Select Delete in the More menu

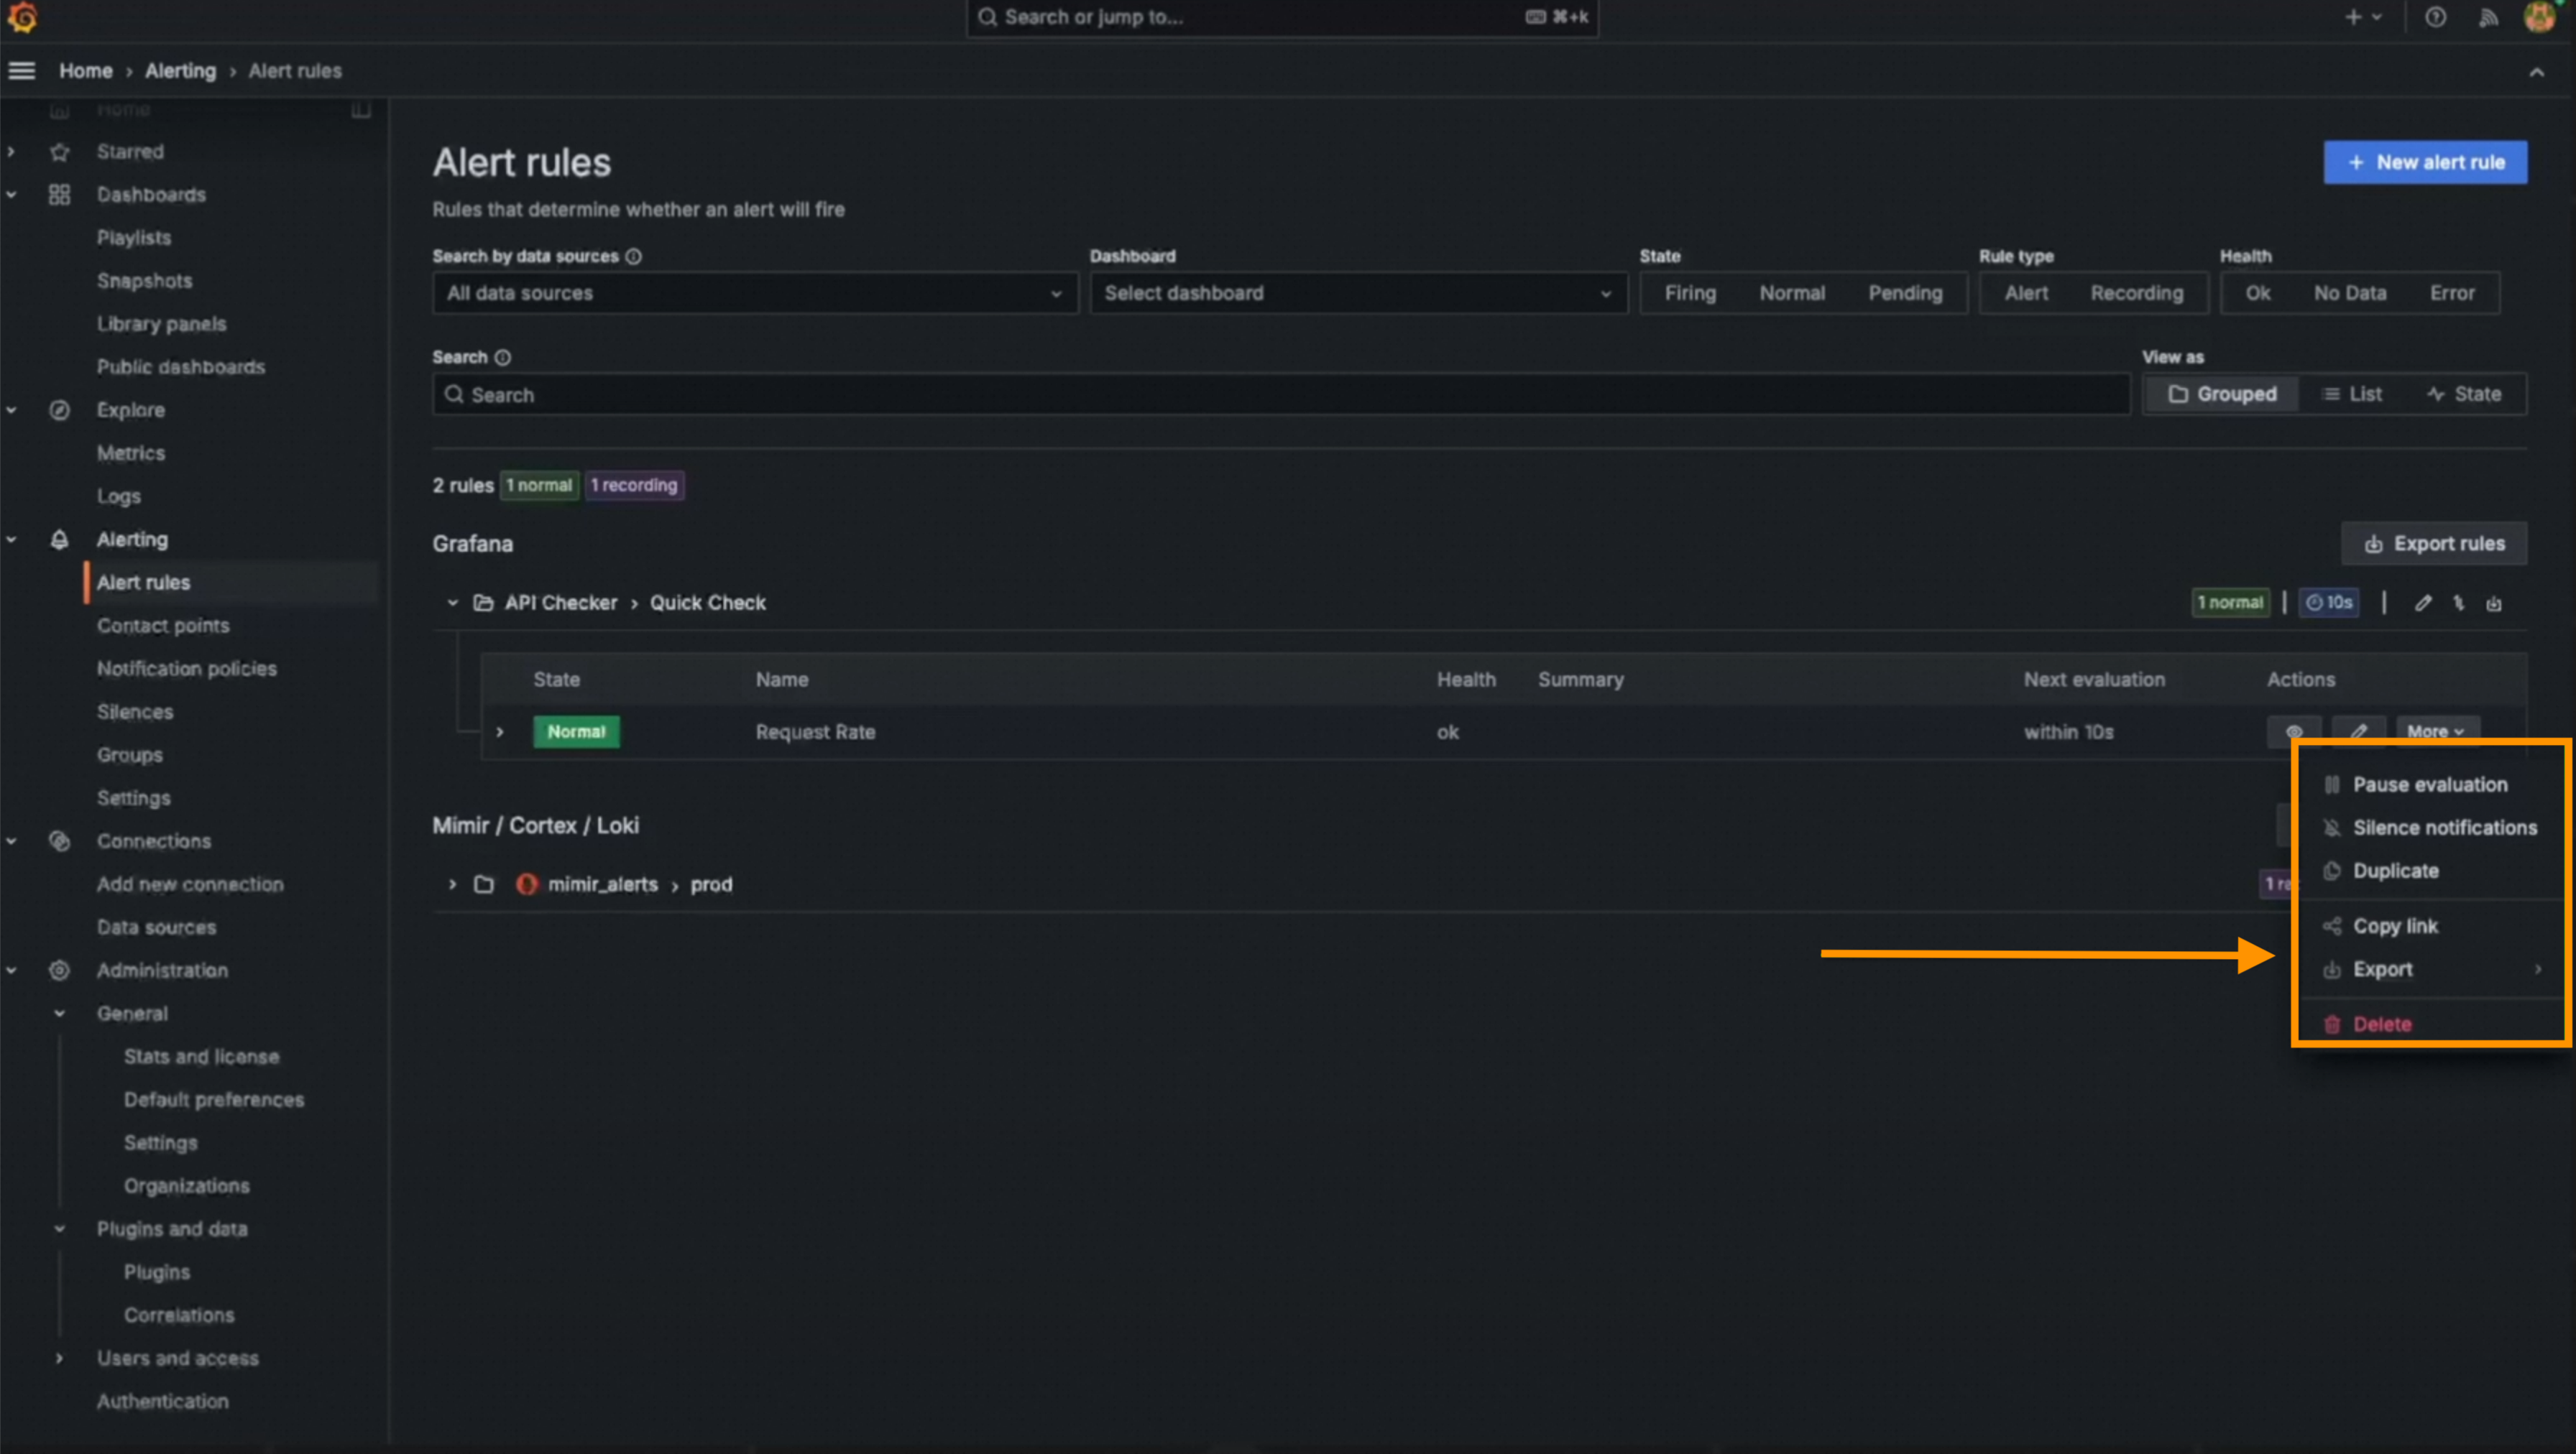[2381, 1024]
